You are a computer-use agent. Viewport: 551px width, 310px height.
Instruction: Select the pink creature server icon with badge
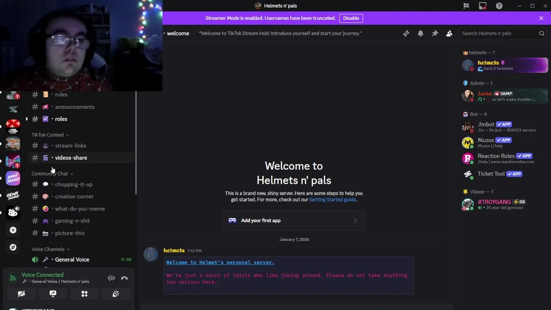pos(13,161)
